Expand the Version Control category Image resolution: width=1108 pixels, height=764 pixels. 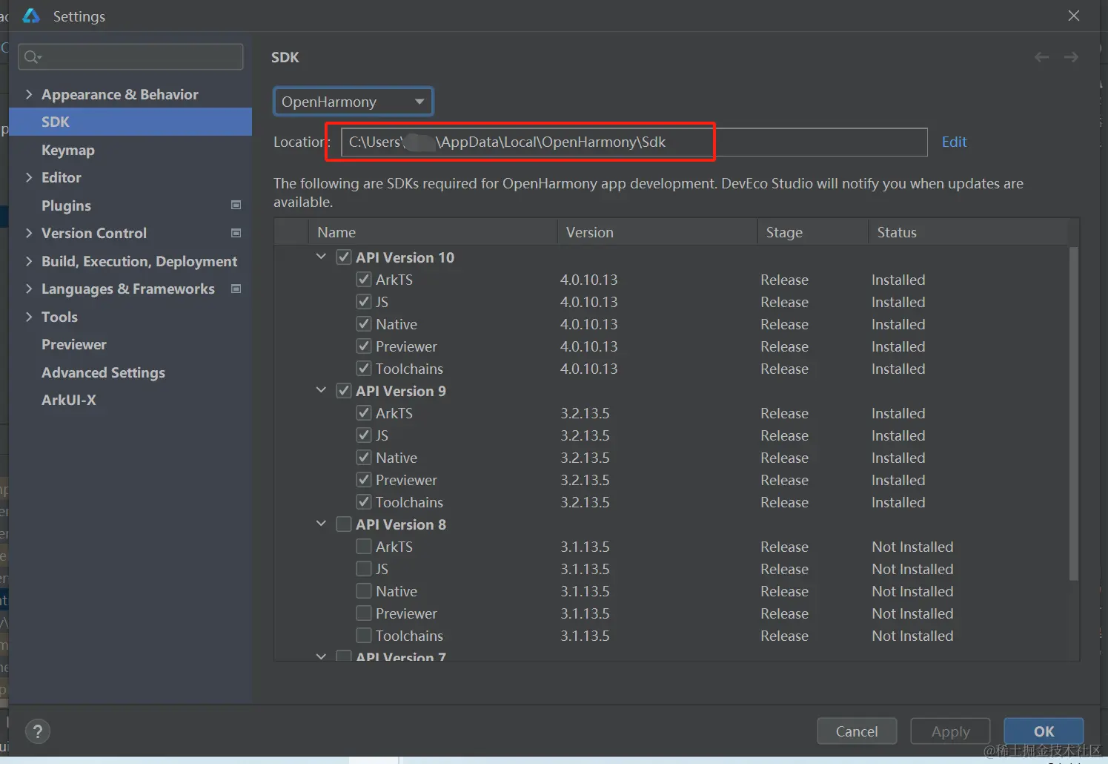click(x=29, y=233)
